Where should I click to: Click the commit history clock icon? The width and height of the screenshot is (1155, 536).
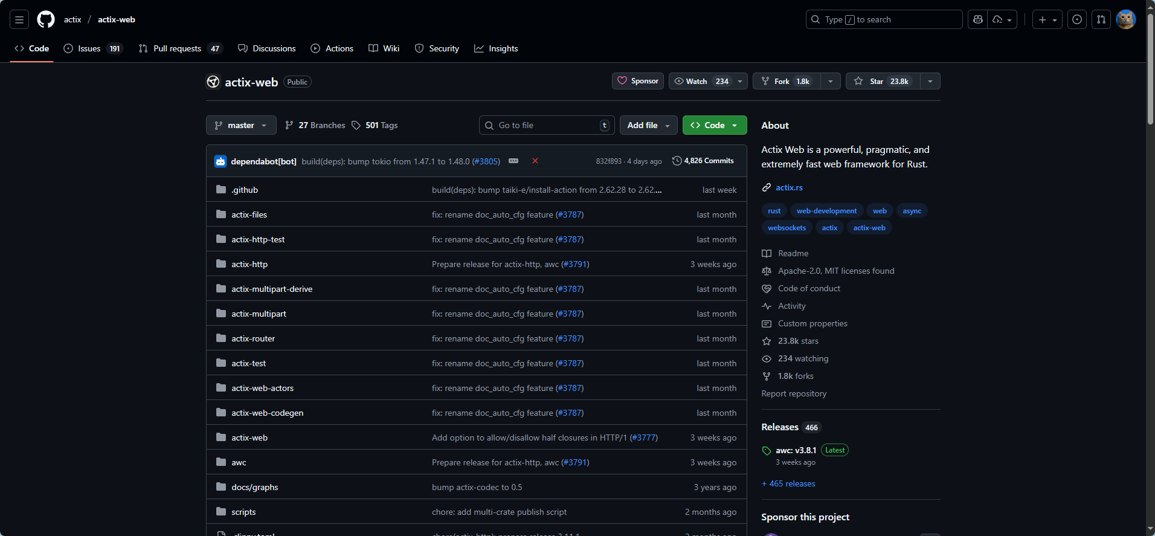pos(677,161)
